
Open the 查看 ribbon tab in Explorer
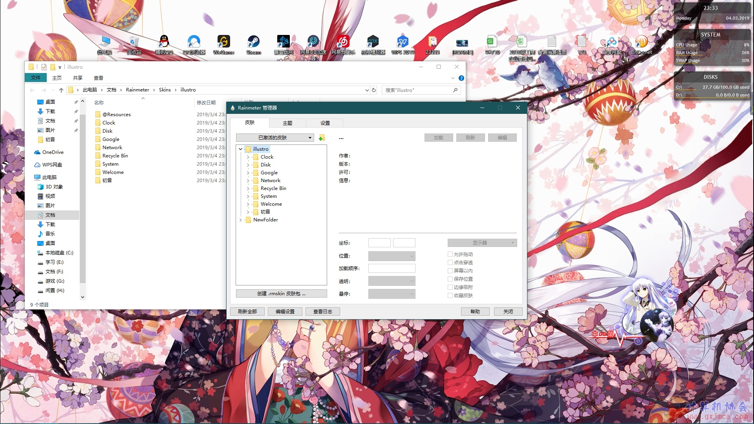tap(99, 78)
